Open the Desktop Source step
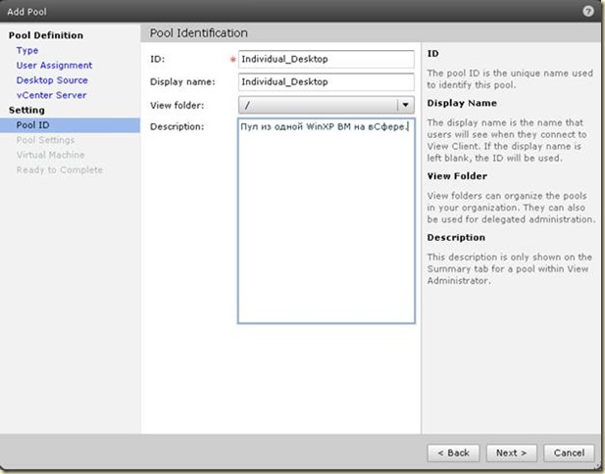605x474 pixels. tap(52, 80)
